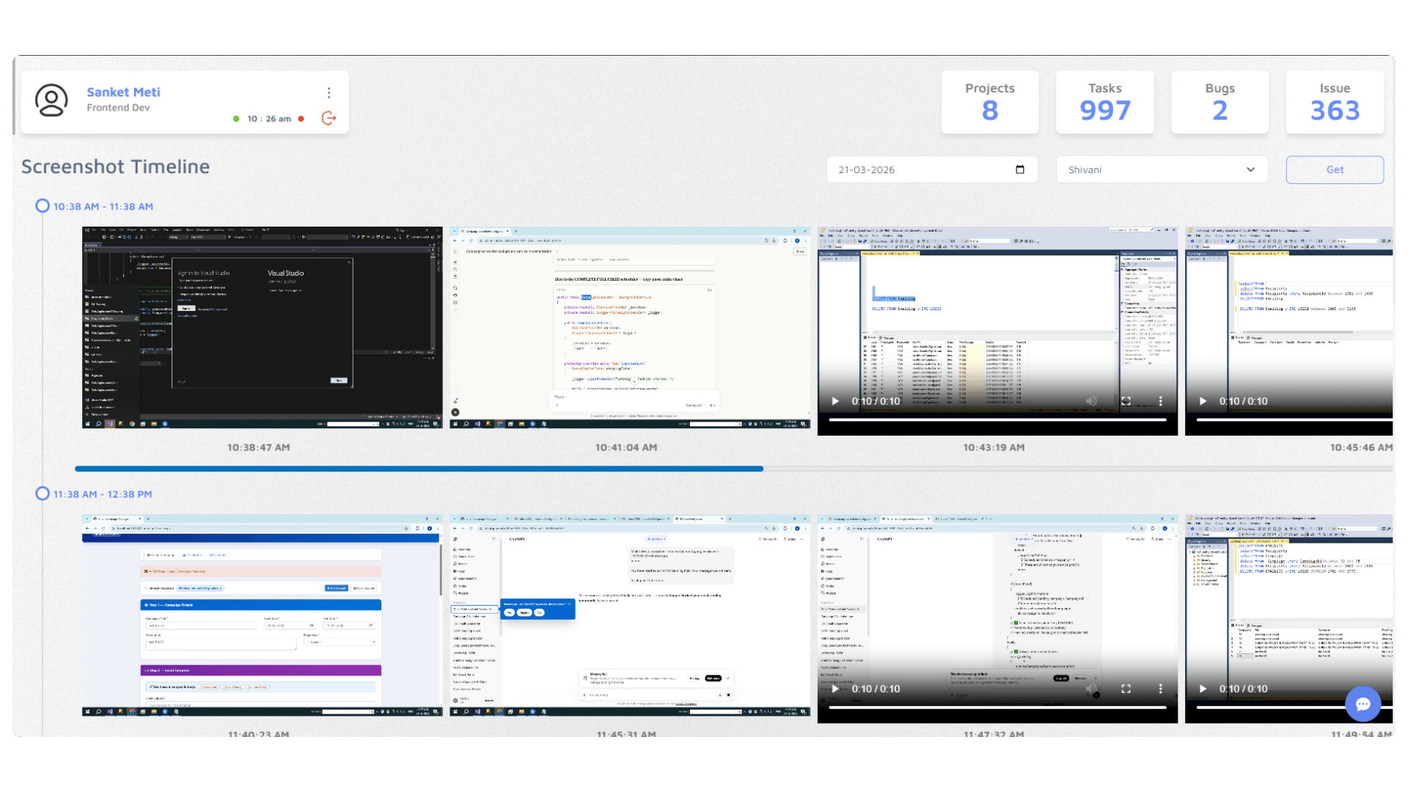Select the 11:38 AM - 12:38 PM timeline marker
This screenshot has height=792, width=1408.
click(43, 494)
